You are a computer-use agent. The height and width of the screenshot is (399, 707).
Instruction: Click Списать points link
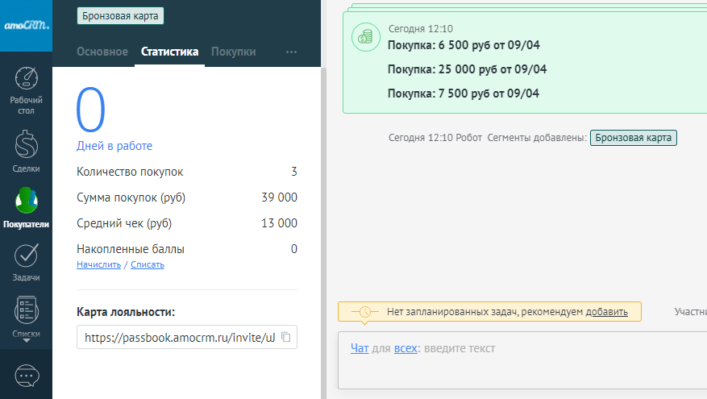[x=147, y=264]
